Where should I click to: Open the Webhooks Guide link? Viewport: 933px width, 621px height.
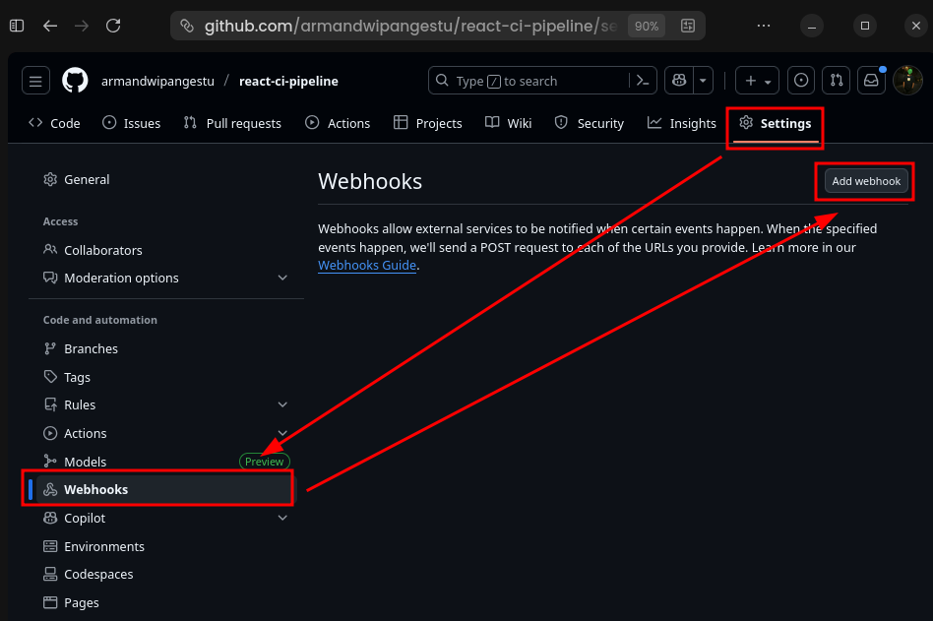click(x=367, y=265)
